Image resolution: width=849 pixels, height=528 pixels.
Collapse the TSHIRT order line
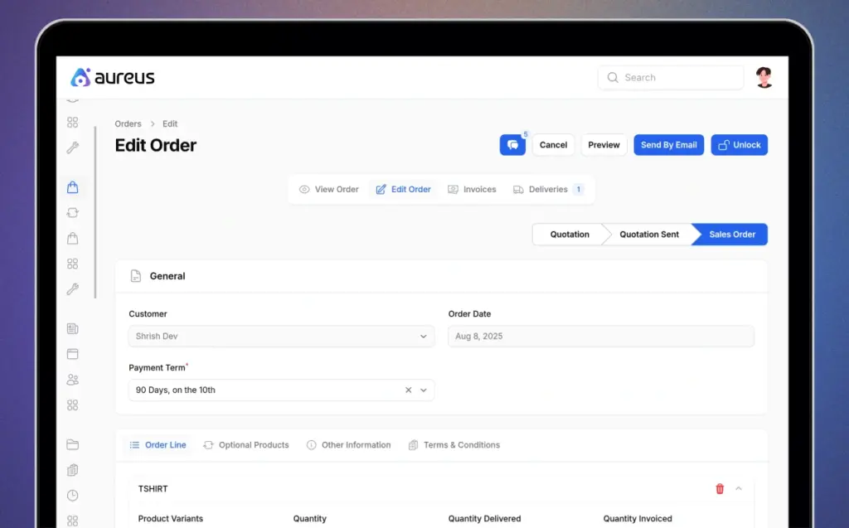(739, 488)
